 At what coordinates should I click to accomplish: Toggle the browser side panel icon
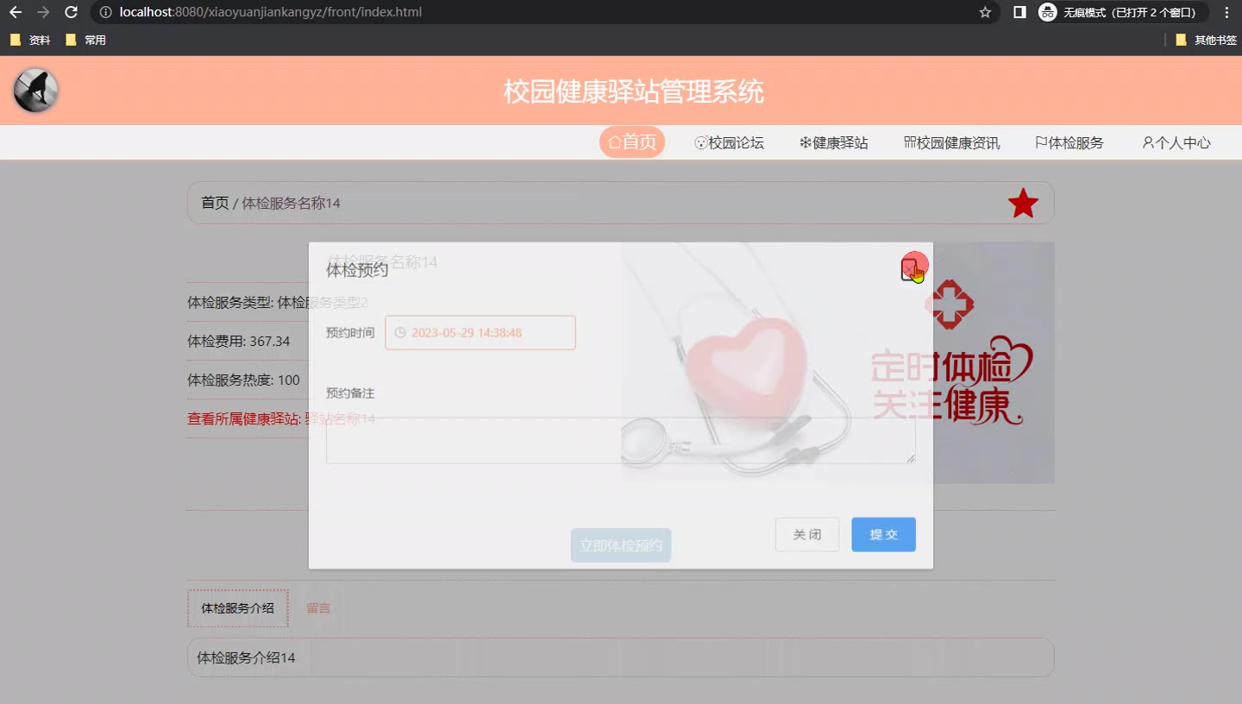pos(1019,12)
